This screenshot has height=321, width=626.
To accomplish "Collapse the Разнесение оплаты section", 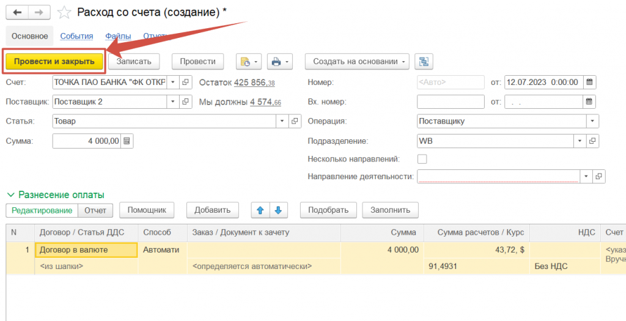I will 10,194.
